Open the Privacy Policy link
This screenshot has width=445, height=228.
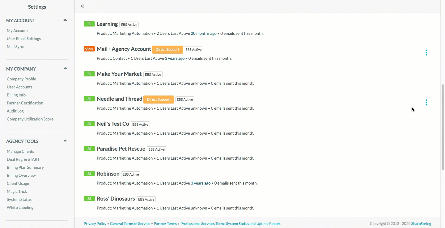pos(95,224)
